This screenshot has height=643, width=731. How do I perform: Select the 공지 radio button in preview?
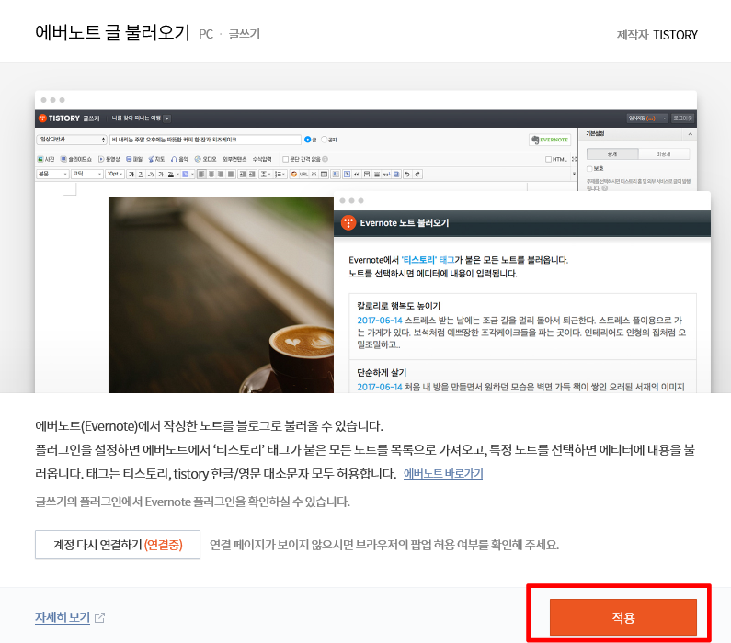tap(324, 140)
